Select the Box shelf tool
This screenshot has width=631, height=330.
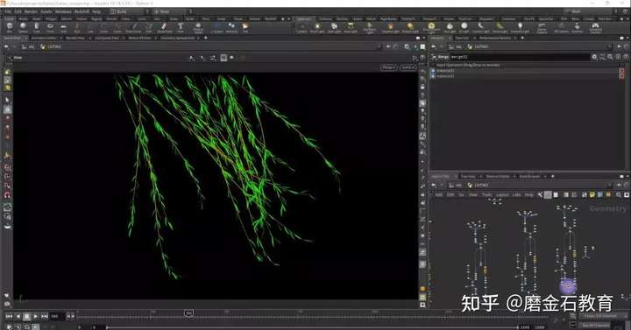coord(10,28)
